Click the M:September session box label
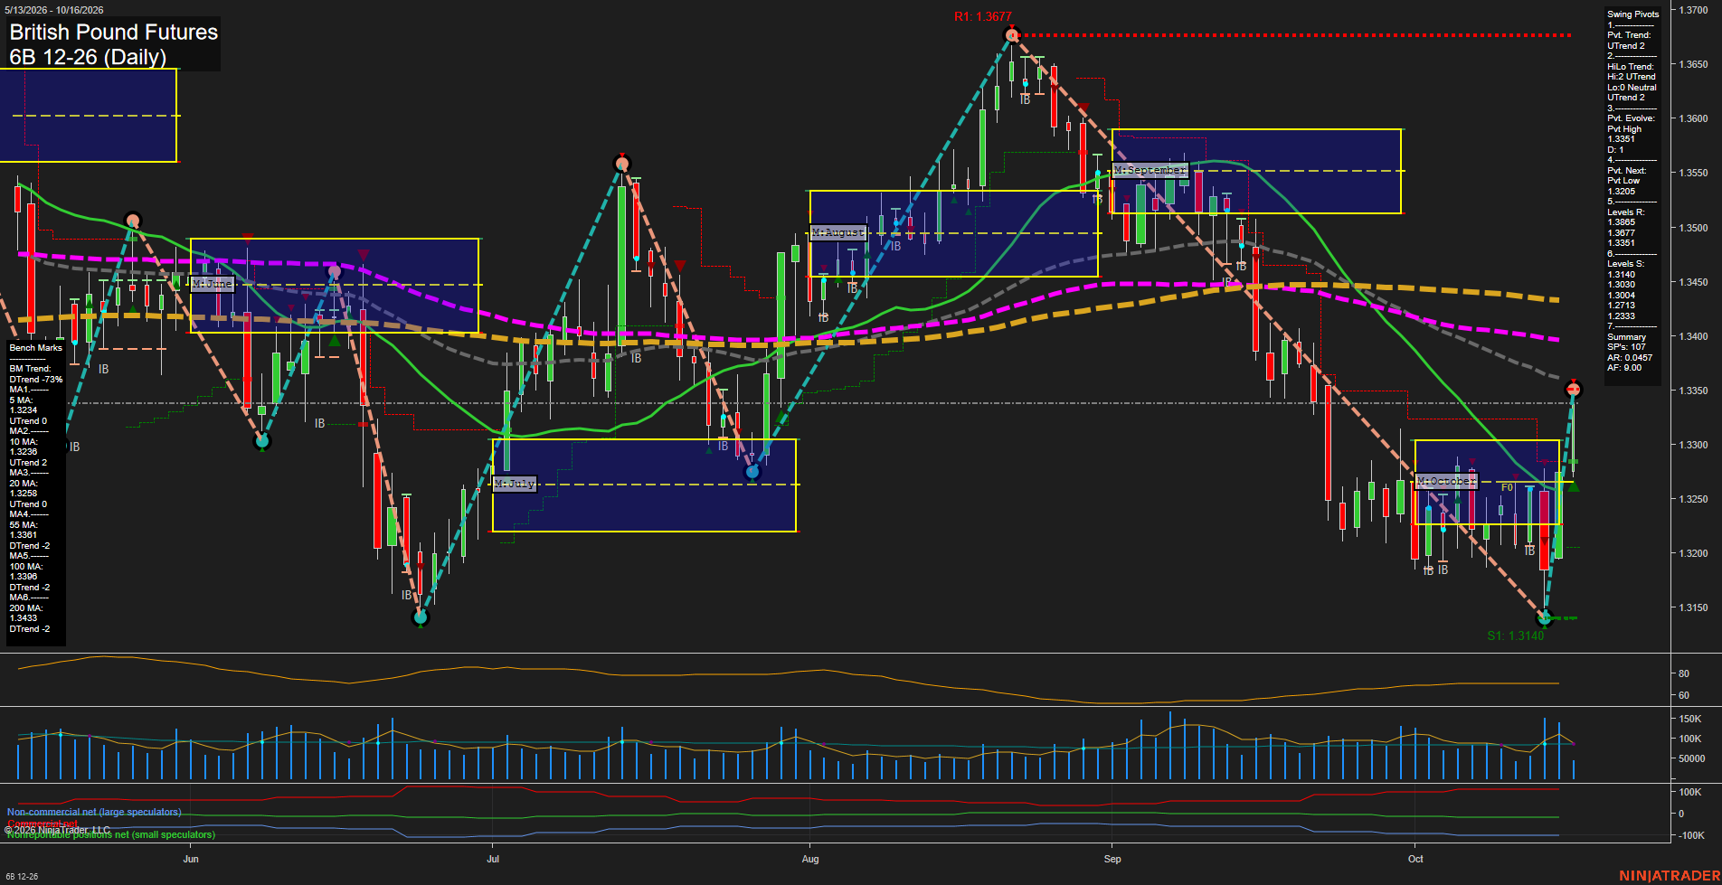The width and height of the screenshot is (1722, 885). [x=1150, y=170]
